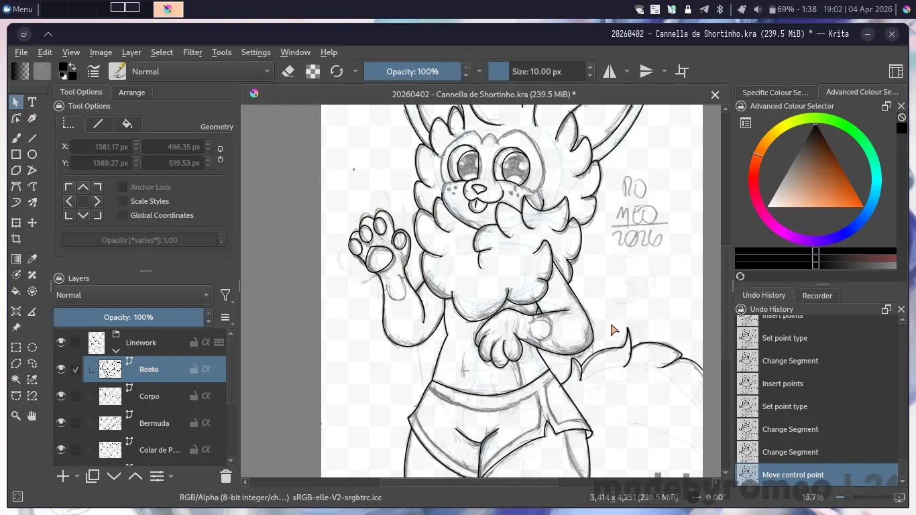The height and width of the screenshot is (515, 916).
Task: Click the 'Insert points' undo history entry
Action: coord(782,384)
